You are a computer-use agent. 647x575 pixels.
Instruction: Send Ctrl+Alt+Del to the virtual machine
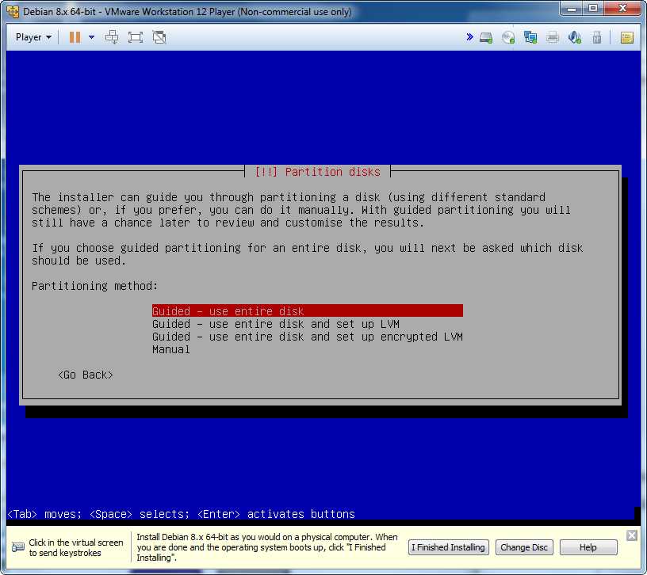pyautogui.click(x=112, y=37)
